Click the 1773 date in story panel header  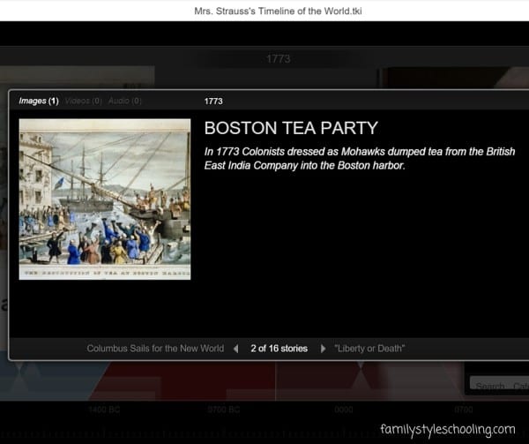click(x=213, y=102)
